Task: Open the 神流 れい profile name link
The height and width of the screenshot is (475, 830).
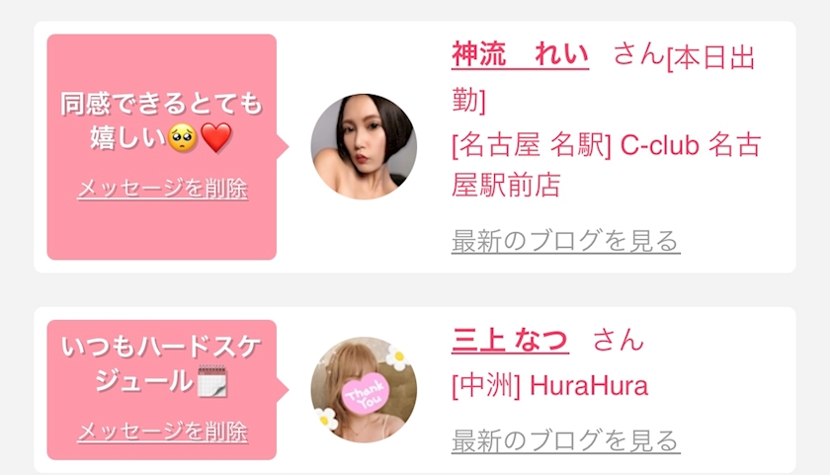Action: coord(520,55)
